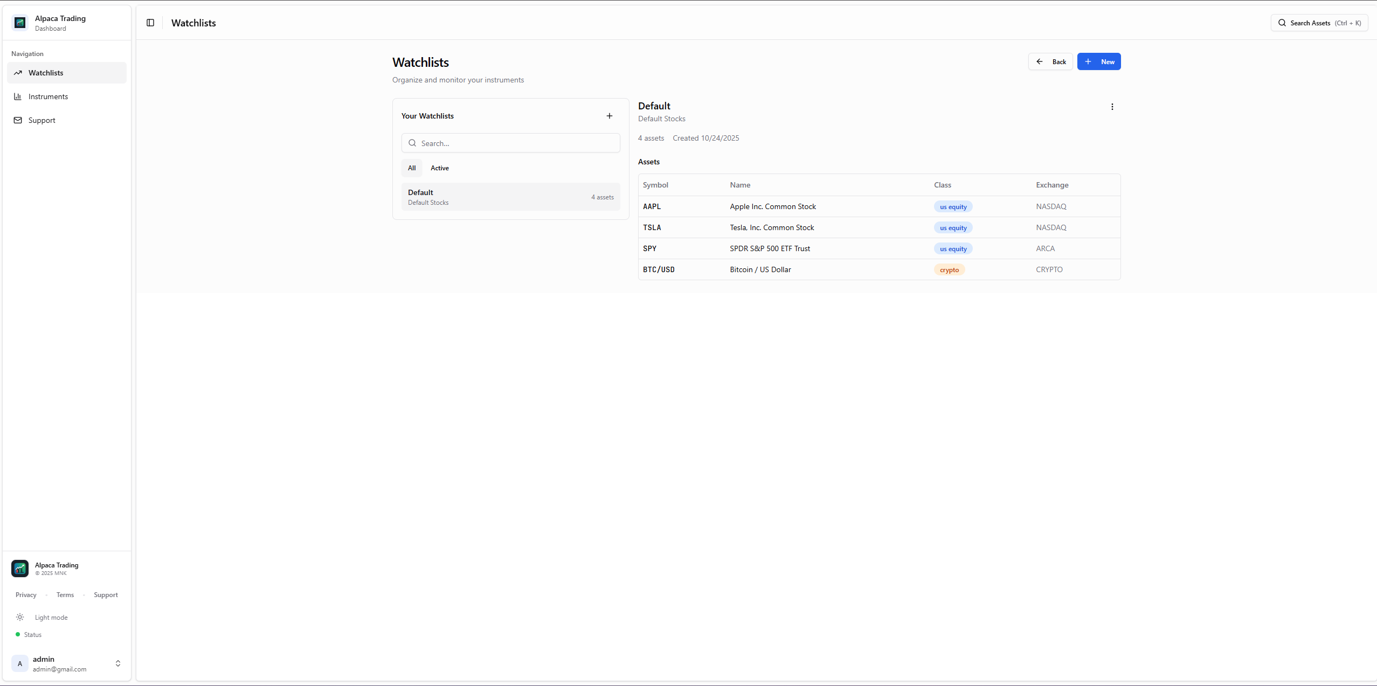The width and height of the screenshot is (1377, 686).
Task: Expand the admin account menu chevron
Action: click(x=117, y=663)
